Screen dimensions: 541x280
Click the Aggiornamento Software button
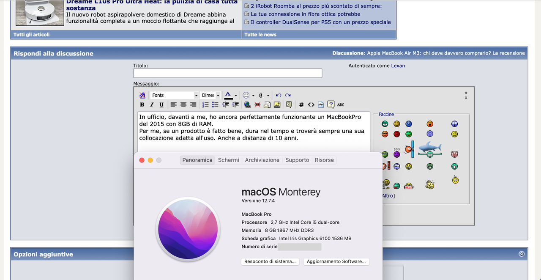pos(336,261)
